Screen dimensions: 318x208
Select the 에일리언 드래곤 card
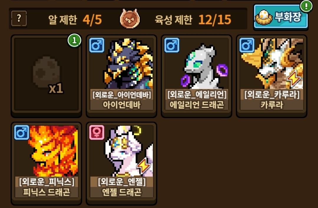(196, 76)
